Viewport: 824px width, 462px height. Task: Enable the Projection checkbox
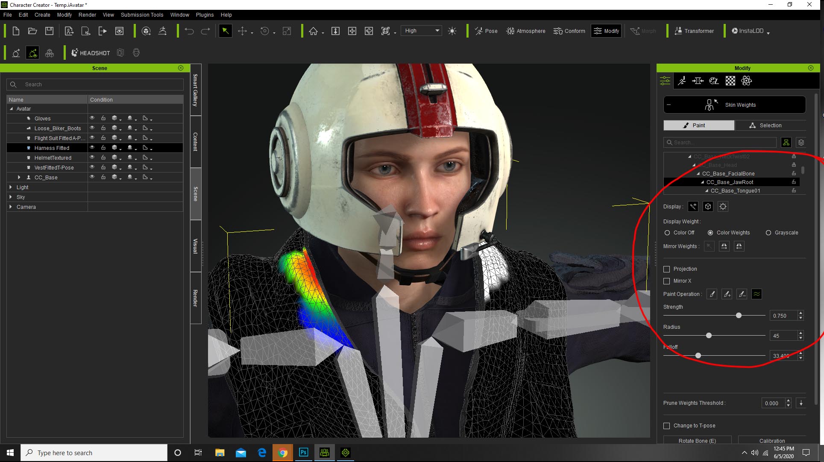tap(666, 269)
